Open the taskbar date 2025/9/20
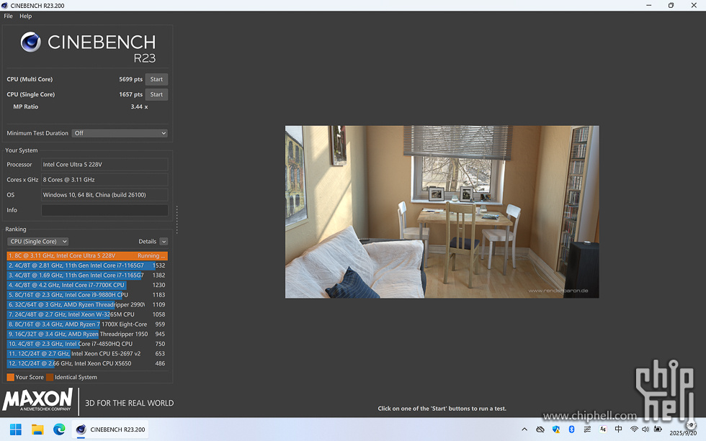 click(683, 433)
